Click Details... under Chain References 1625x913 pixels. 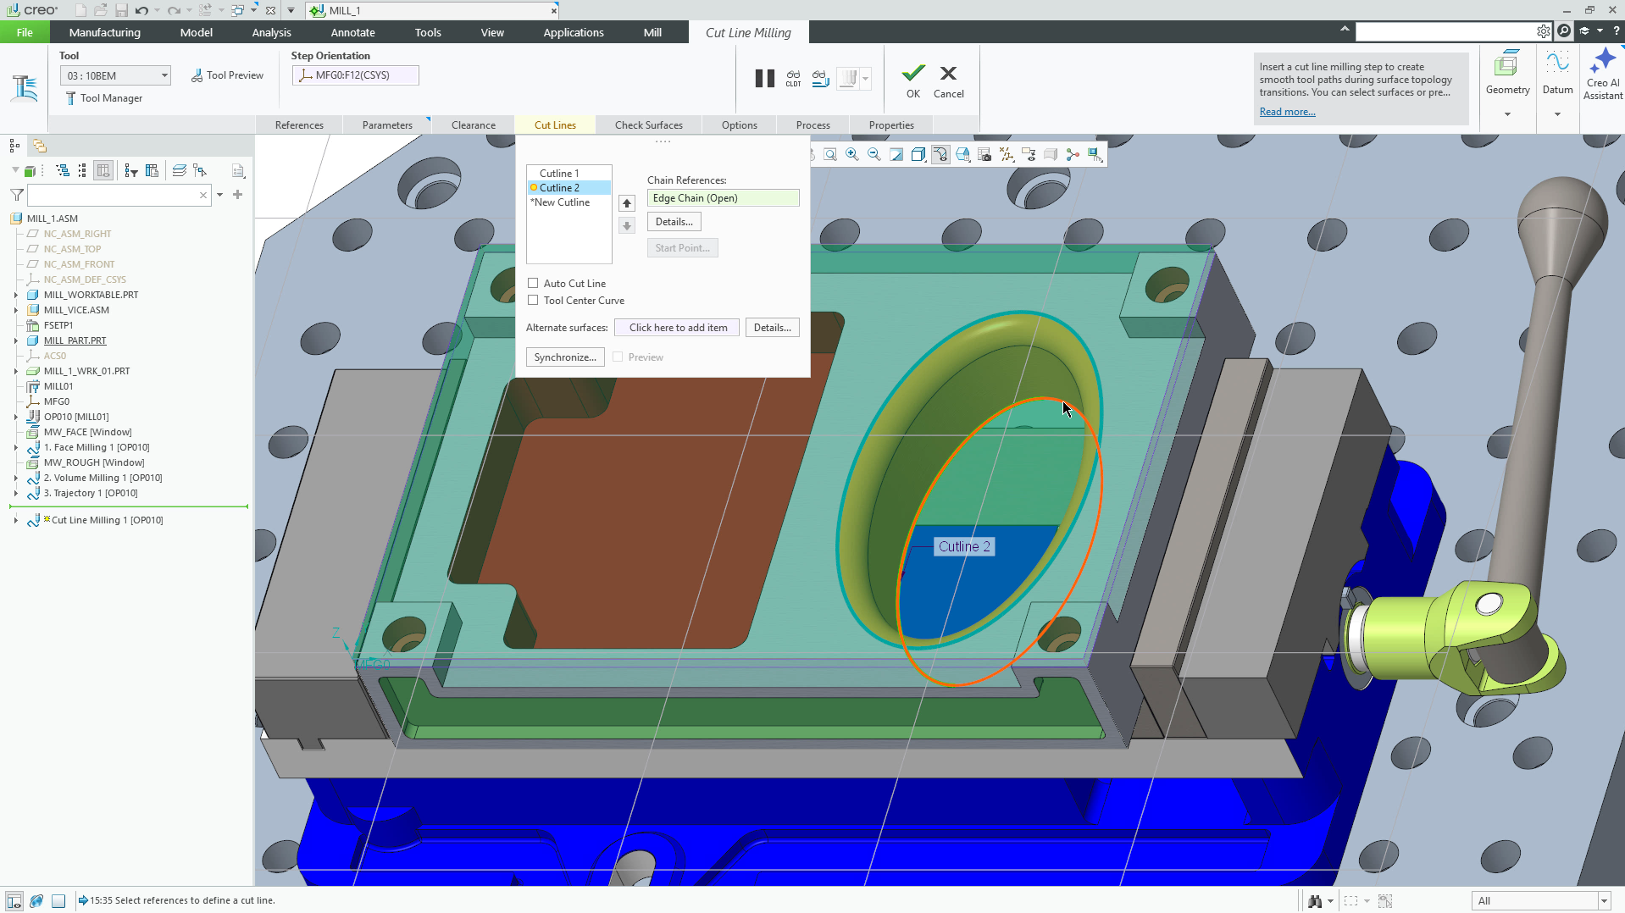[674, 222]
